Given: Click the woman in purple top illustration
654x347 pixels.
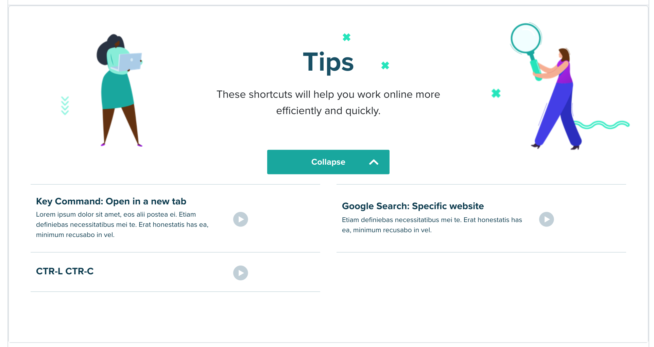Looking at the screenshot, I should [557, 99].
